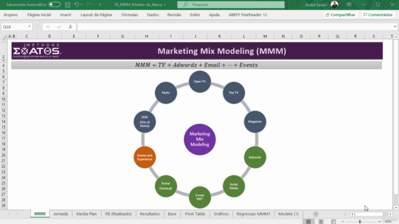The width and height of the screenshot is (399, 224).
Task: Select the E-mail MKT circle
Action: (199, 197)
